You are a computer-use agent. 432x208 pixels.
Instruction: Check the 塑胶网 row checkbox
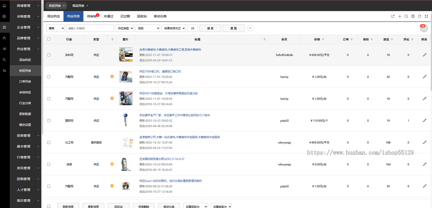click(x=49, y=121)
